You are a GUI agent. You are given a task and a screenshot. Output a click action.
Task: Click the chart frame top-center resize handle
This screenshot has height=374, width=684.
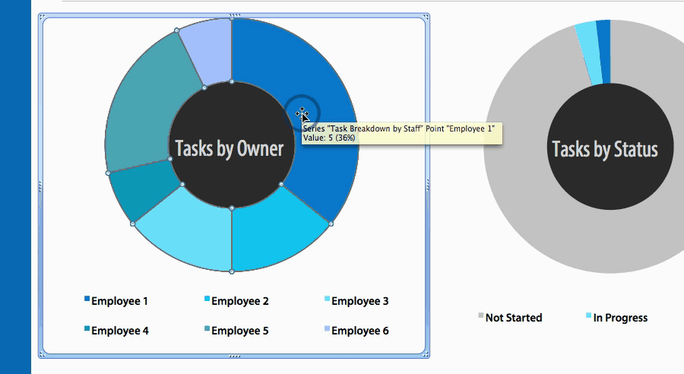(x=234, y=15)
